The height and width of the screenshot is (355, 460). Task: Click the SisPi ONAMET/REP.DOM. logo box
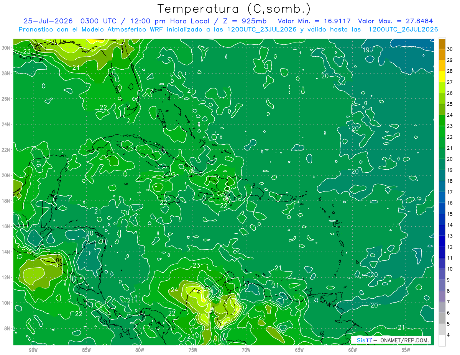(x=391, y=340)
